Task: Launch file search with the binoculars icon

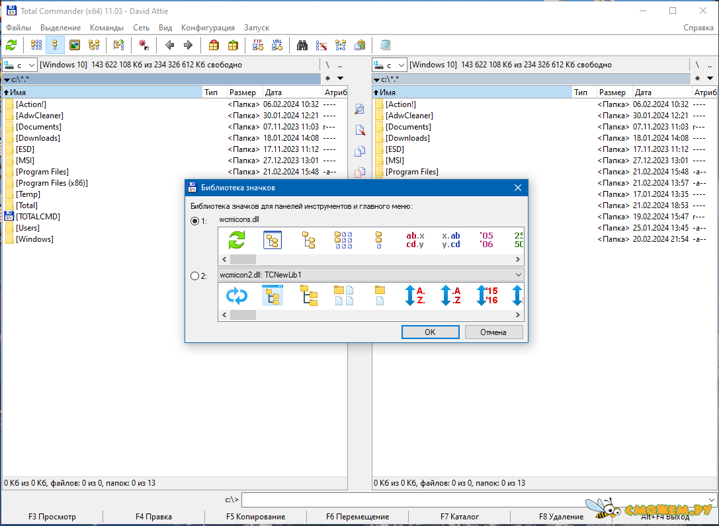Action: tap(302, 45)
